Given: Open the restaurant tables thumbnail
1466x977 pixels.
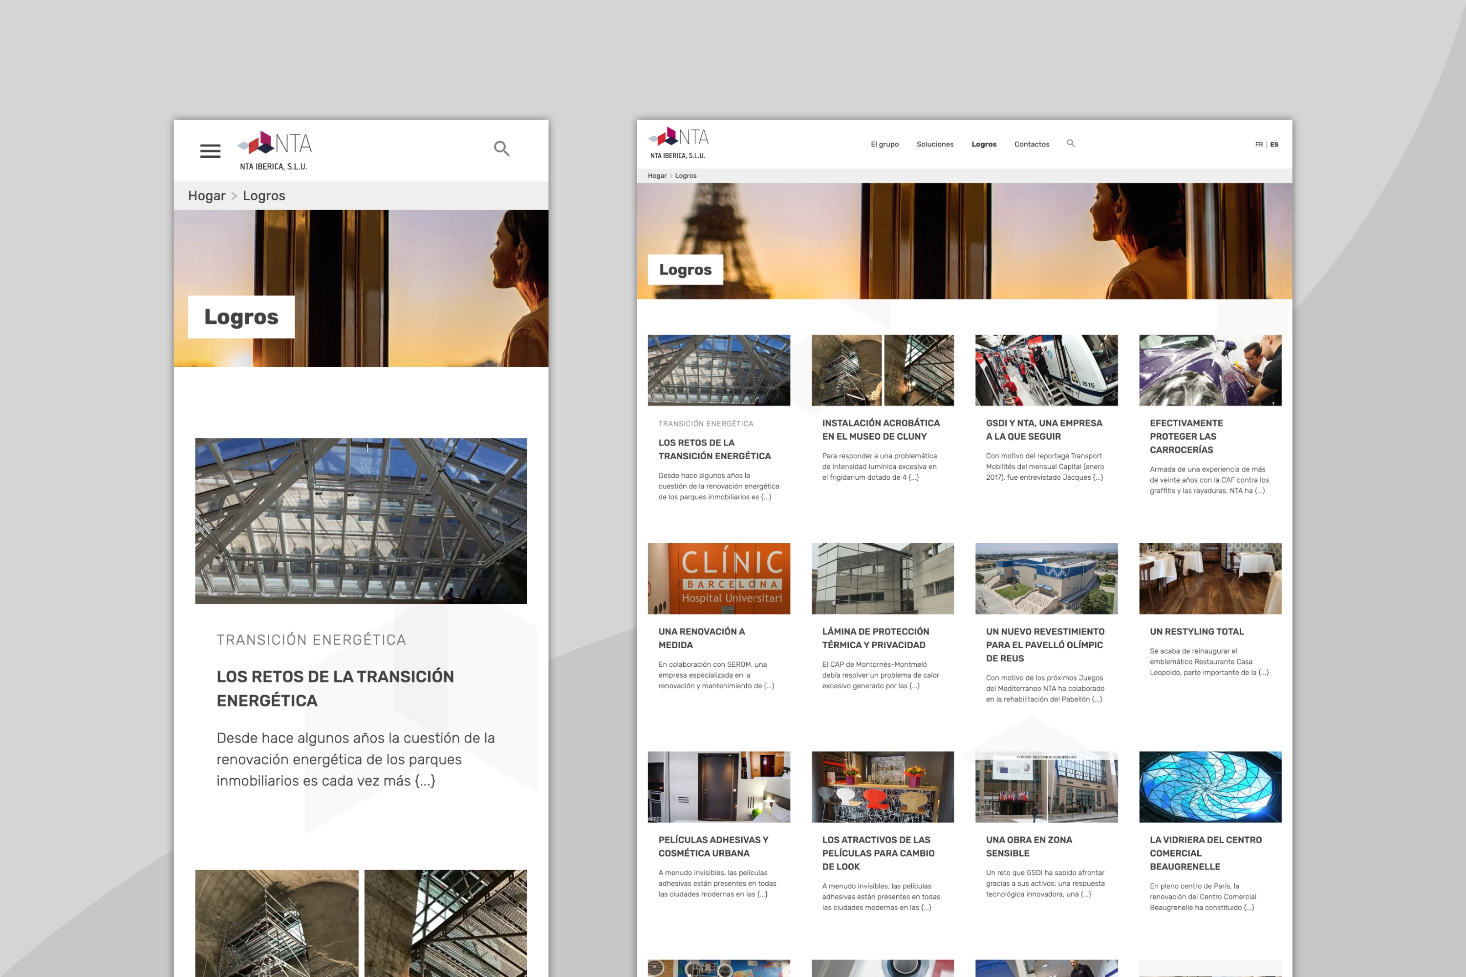Looking at the screenshot, I should pos(1210,578).
